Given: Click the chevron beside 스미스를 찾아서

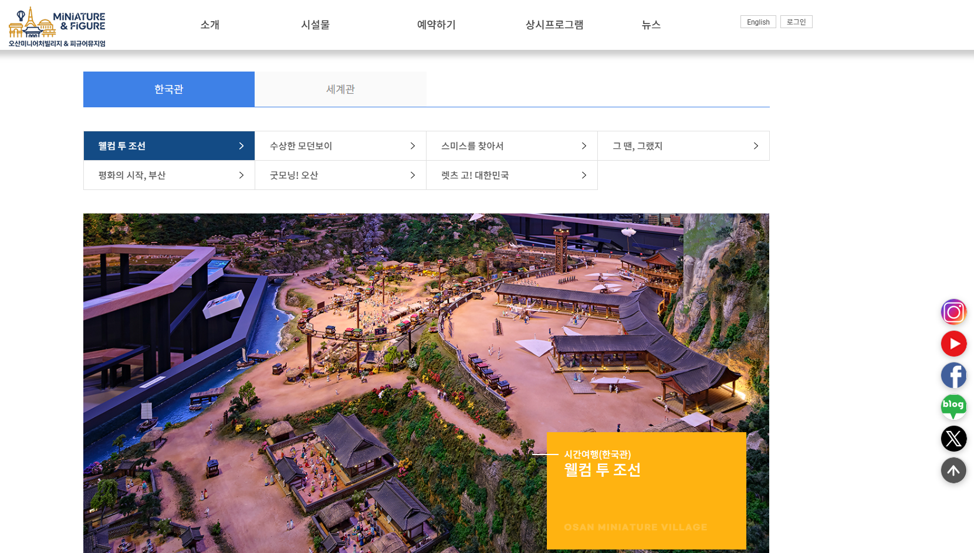Looking at the screenshot, I should click(584, 146).
